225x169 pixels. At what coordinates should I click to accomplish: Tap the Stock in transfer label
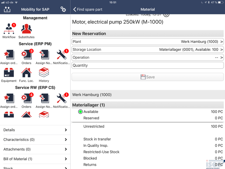97,139
